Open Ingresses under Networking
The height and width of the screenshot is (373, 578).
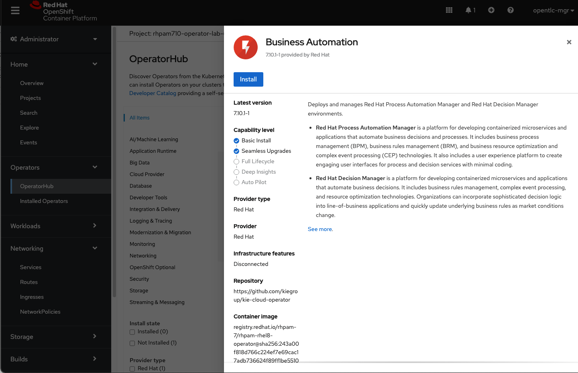coord(32,297)
